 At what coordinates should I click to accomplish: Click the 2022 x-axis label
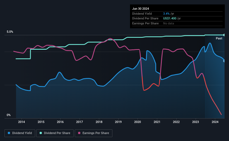coord(176,122)
